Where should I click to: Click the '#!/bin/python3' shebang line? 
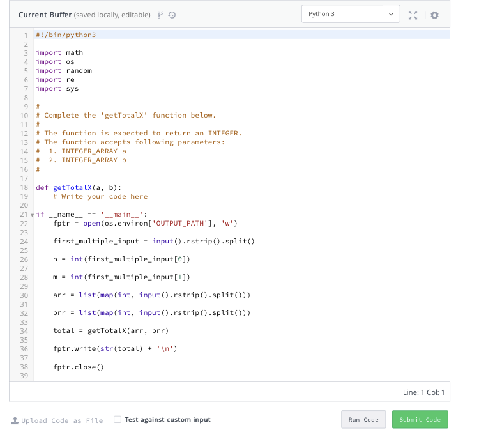coord(66,35)
